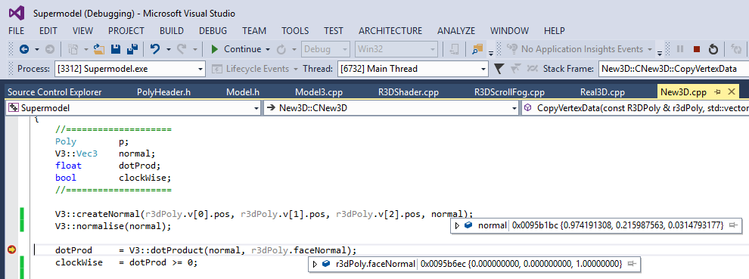Open the Thread combo box
Image resolution: width=749 pixels, height=279 pixels.
pos(413,69)
